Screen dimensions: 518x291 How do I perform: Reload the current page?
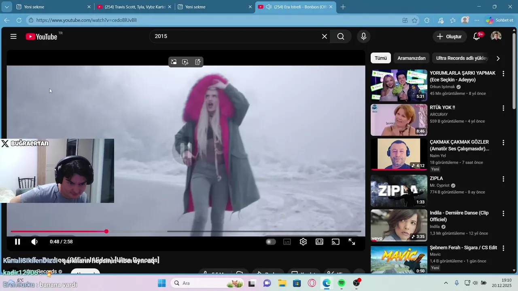pos(19,20)
